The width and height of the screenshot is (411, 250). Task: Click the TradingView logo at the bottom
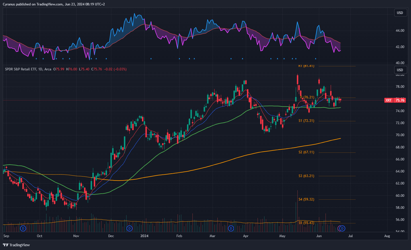tap(16, 245)
